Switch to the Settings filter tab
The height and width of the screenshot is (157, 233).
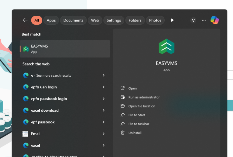pyautogui.click(x=114, y=20)
